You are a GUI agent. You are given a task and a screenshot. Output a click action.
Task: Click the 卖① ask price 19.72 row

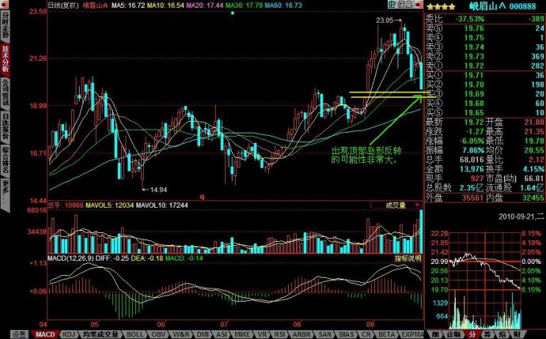coord(485,66)
